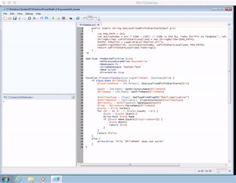The height and width of the screenshot is (183, 236).
Task: Cut selection using the scissors icon
Action: point(20,18)
